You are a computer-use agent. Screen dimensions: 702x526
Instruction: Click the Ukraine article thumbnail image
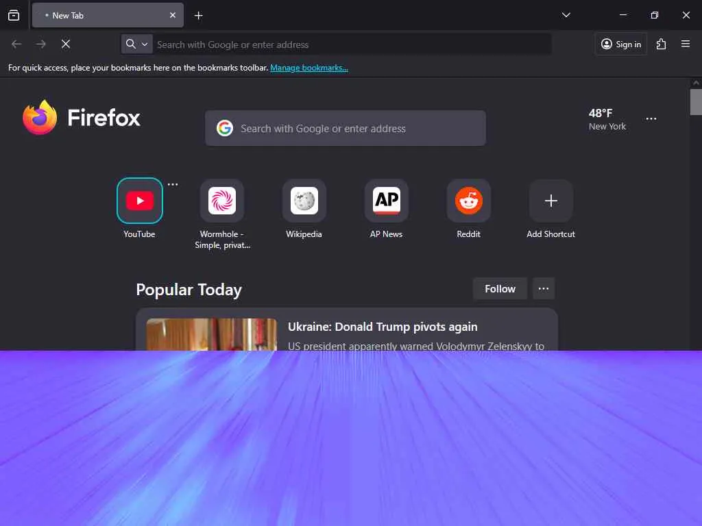212,334
